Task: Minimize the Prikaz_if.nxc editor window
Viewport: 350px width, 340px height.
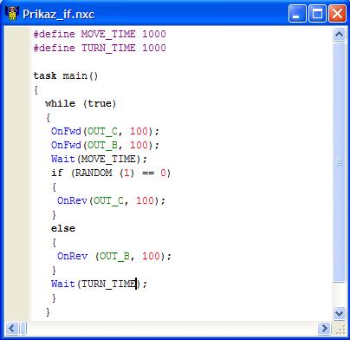Action: tap(297, 14)
